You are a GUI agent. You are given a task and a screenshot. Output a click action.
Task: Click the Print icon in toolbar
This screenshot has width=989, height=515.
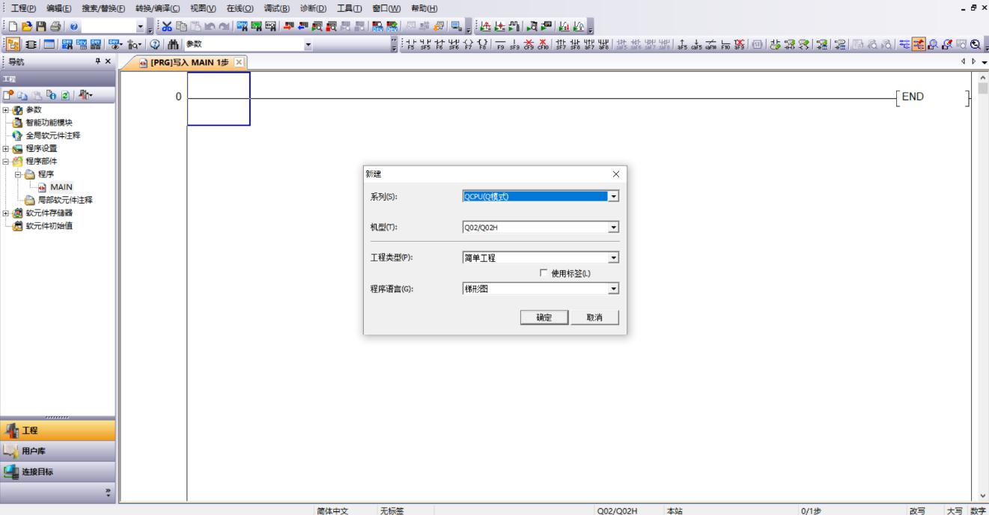[55, 26]
